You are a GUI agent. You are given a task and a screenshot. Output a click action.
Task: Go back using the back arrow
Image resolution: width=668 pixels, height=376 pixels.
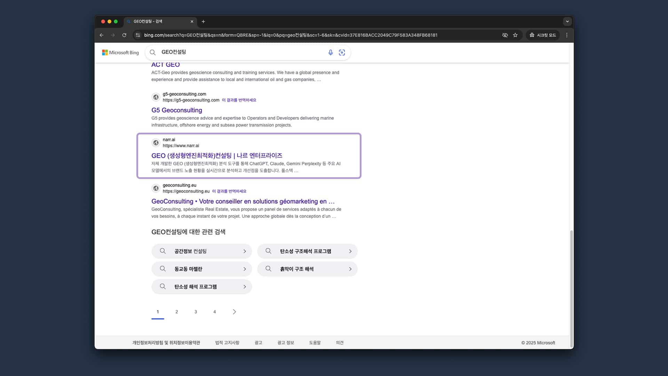(101, 35)
